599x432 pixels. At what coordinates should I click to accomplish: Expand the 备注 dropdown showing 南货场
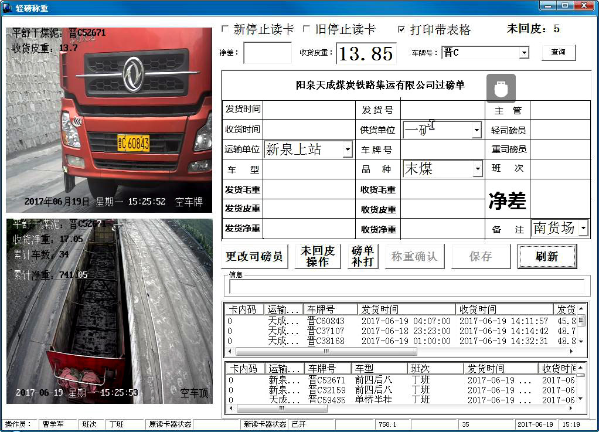click(x=583, y=228)
